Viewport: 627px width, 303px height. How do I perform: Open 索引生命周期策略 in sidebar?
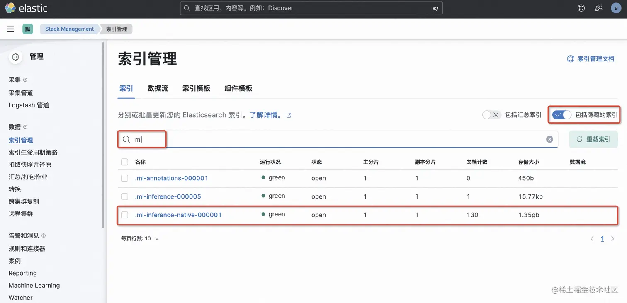pyautogui.click(x=33, y=153)
